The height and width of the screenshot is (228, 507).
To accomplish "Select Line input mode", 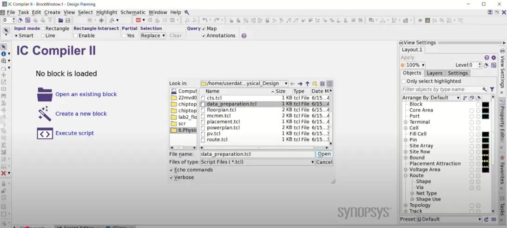I will (43, 36).
